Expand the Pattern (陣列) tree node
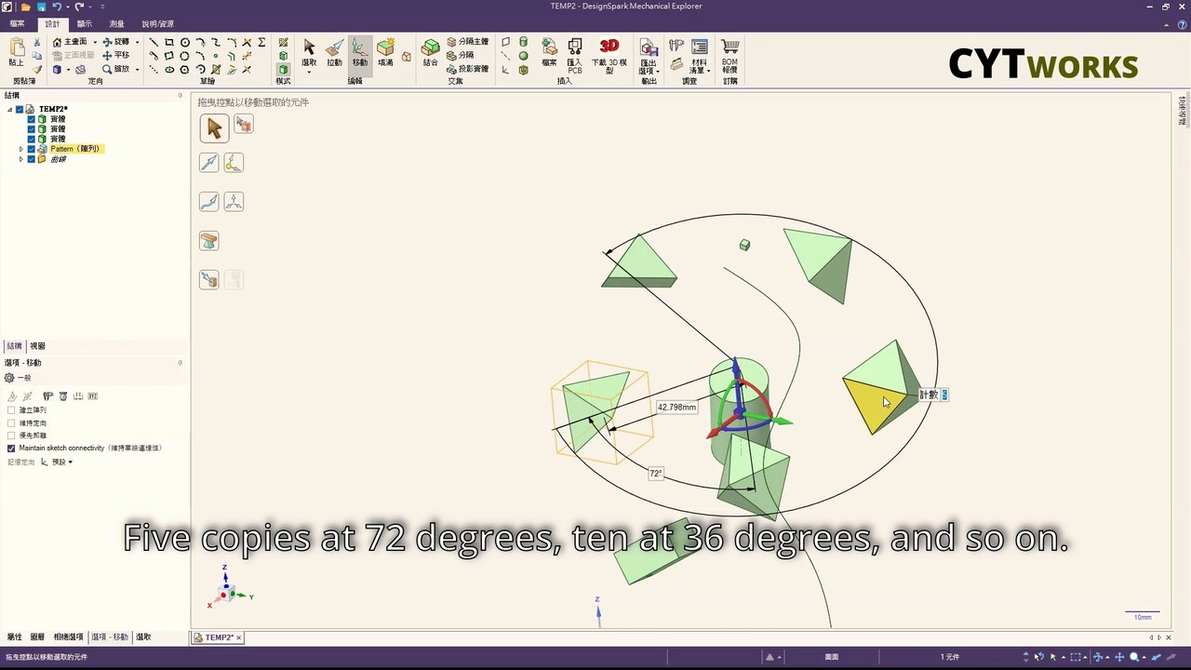The image size is (1191, 670). click(21, 149)
